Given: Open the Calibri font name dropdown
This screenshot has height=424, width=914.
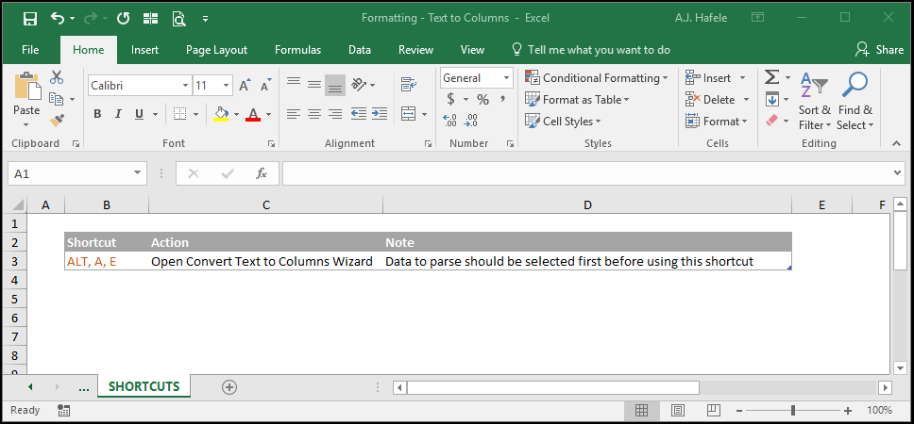Looking at the screenshot, I should pyautogui.click(x=186, y=86).
